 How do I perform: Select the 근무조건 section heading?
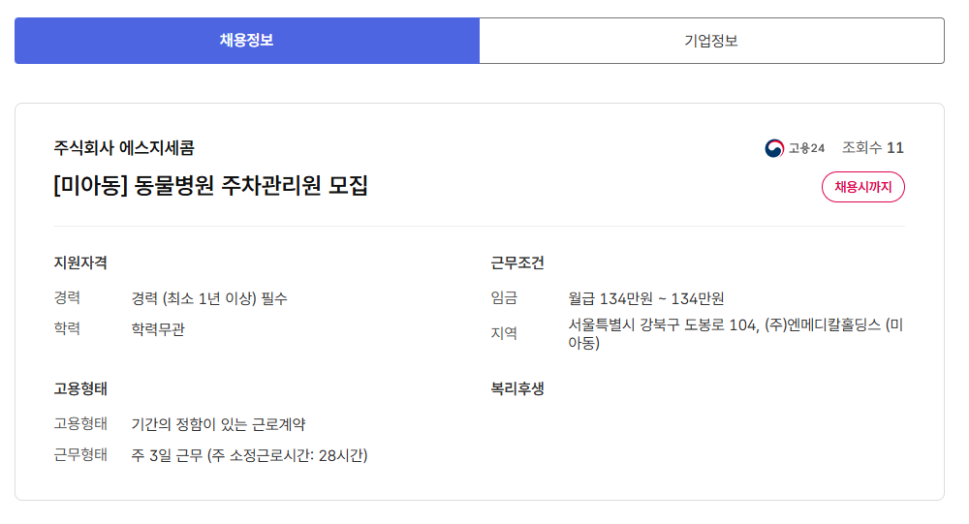point(517,262)
